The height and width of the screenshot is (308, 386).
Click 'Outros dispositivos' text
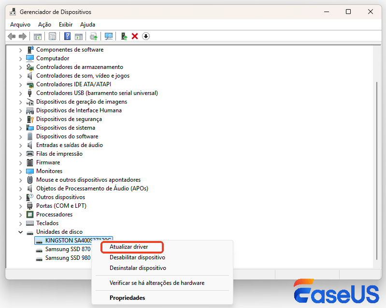pyautogui.click(x=60, y=197)
